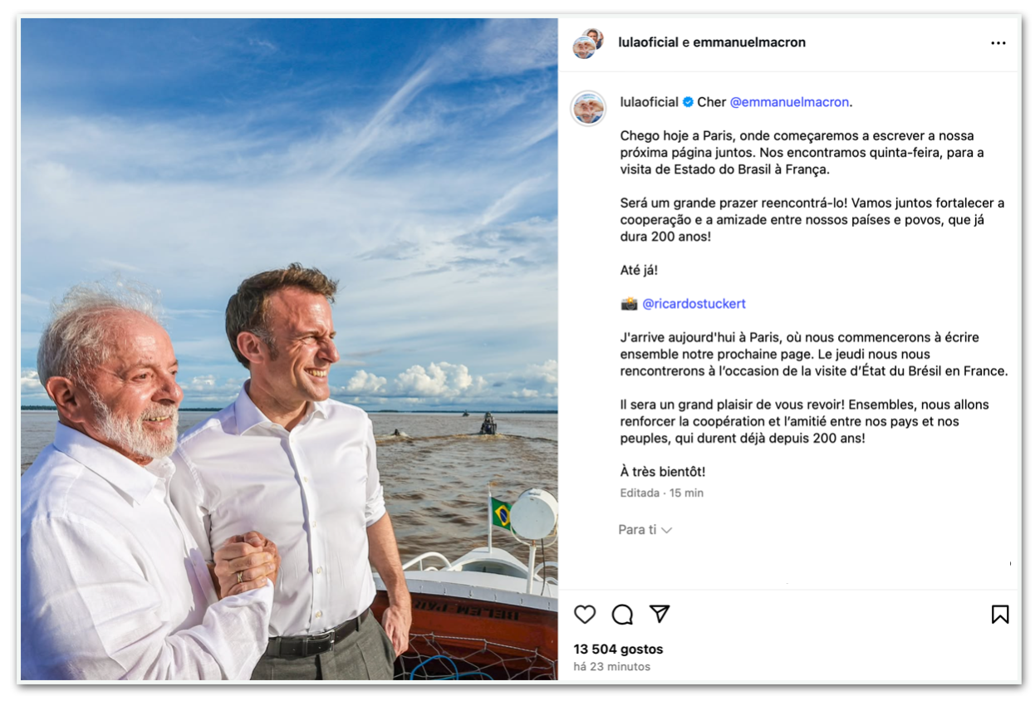Click the camera emoji before the photo credit

point(629,304)
